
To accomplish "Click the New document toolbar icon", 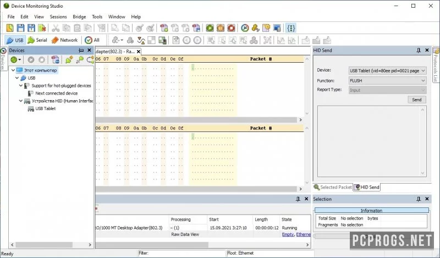I will [10, 28].
